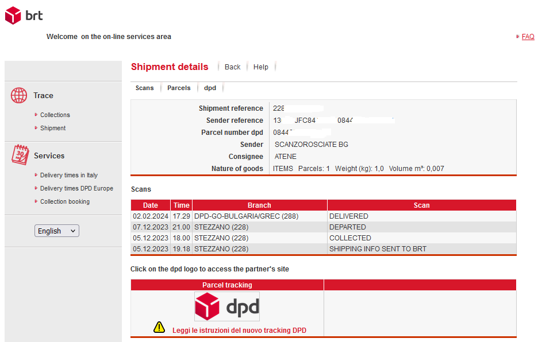538x342 pixels.
Task: Select the 21.00 time cell
Action: [181, 227]
